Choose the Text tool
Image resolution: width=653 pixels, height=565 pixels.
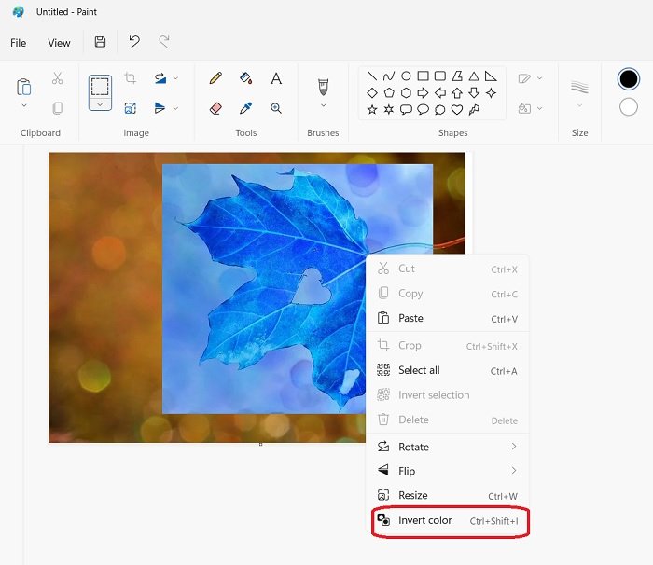(276, 78)
